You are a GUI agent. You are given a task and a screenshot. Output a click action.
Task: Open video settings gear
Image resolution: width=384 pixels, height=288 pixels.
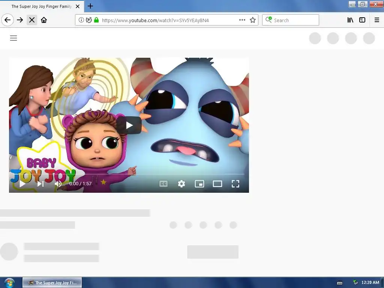(x=181, y=184)
